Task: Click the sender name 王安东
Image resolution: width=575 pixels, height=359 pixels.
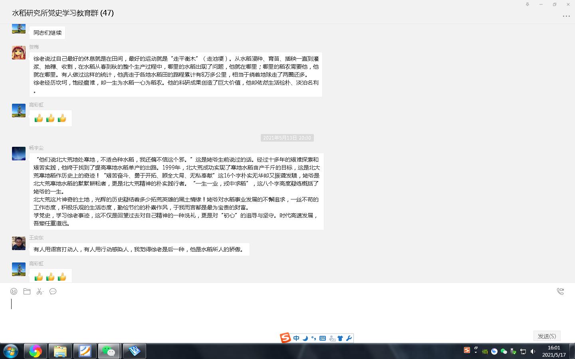Action: 36,238
